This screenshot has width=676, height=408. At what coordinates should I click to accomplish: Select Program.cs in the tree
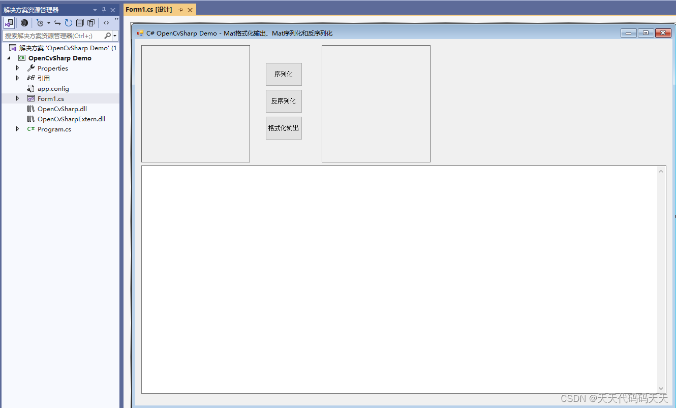(x=54, y=129)
